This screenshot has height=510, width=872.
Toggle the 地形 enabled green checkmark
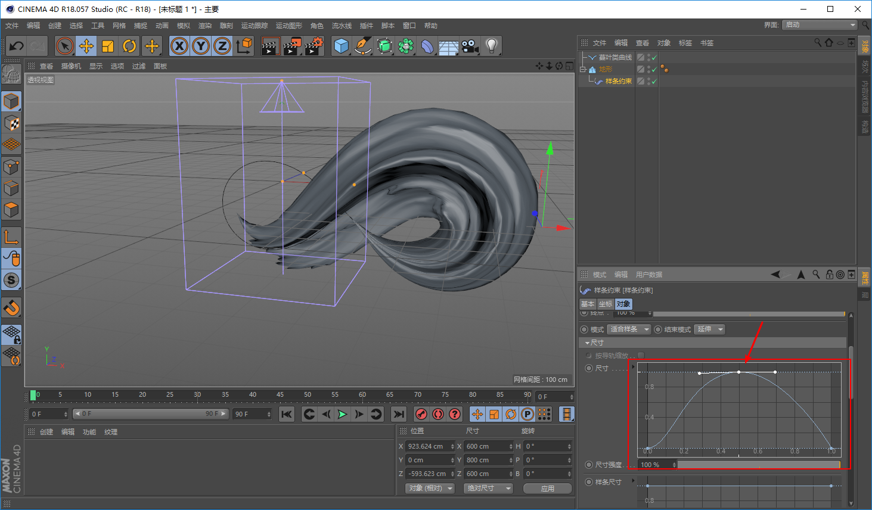tap(654, 69)
